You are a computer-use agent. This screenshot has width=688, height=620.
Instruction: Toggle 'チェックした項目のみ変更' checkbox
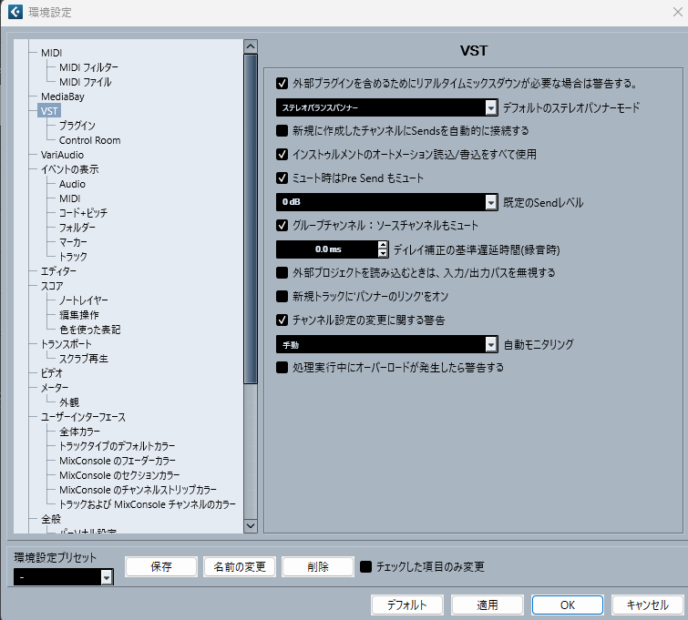[366, 567]
